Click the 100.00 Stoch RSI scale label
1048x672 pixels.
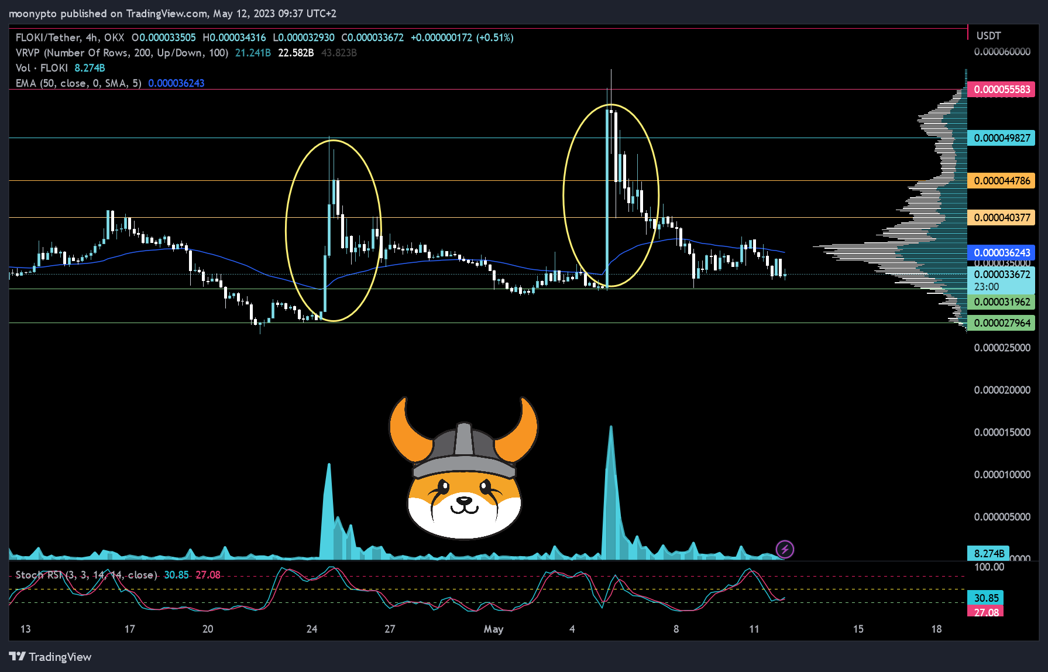click(x=988, y=567)
